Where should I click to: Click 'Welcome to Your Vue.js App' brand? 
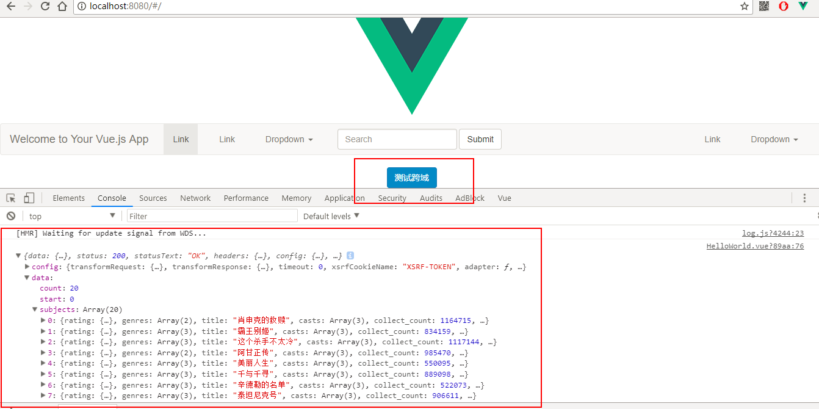(x=79, y=139)
